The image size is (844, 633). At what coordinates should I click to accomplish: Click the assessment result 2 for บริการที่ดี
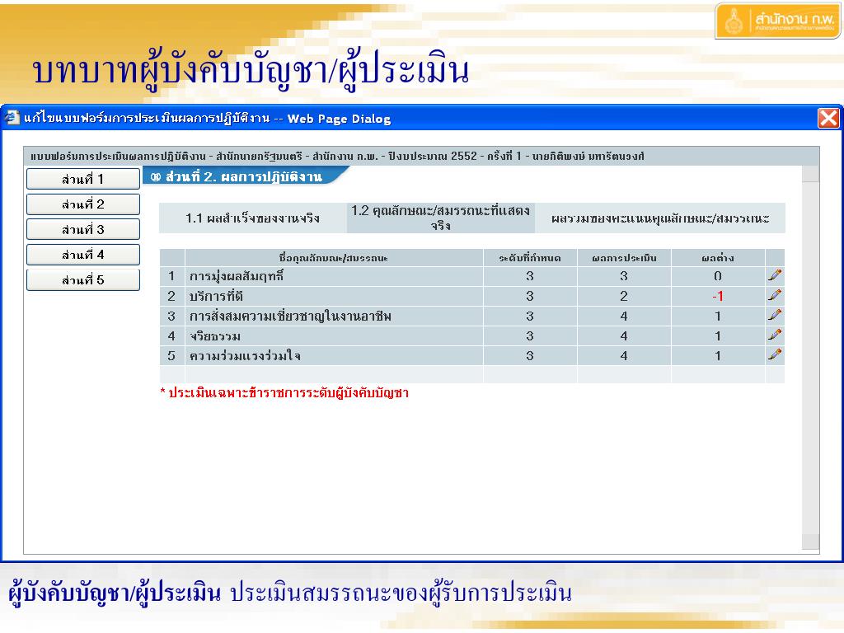(624, 296)
